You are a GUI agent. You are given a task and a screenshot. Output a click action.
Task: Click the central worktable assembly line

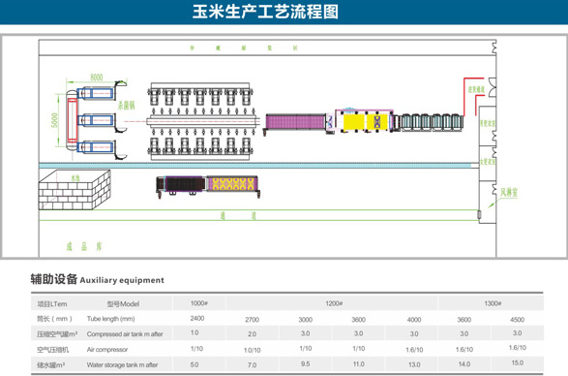202,121
